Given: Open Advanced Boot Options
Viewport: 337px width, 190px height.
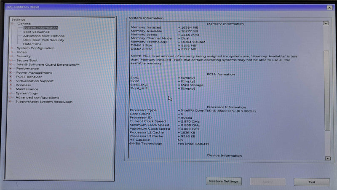Looking at the screenshot, I should (44, 36).
